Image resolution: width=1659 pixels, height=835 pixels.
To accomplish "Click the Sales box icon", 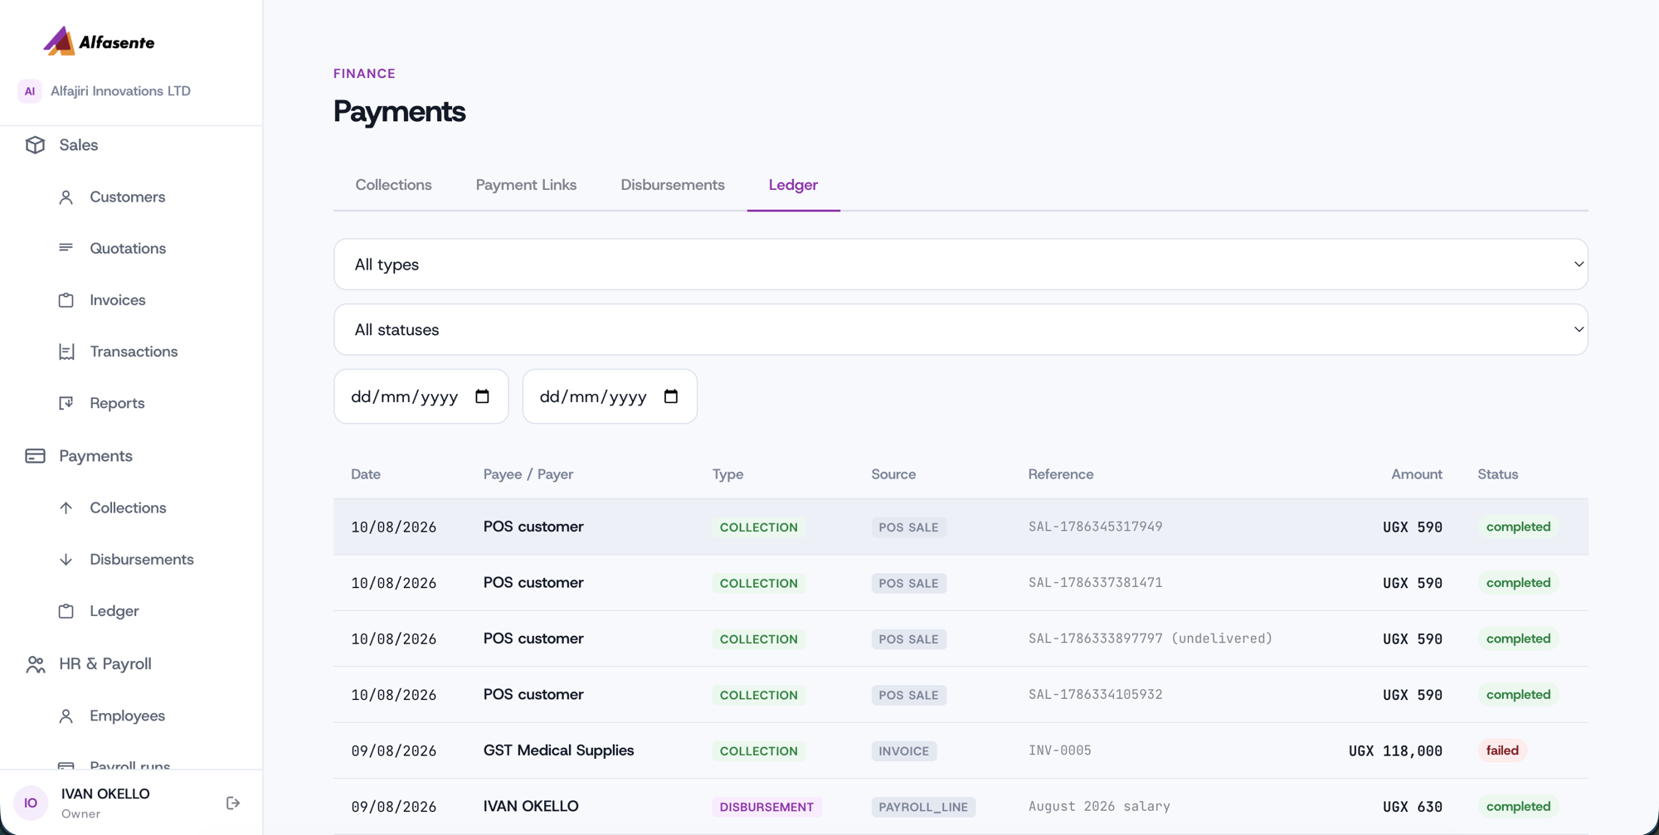I will click(35, 145).
